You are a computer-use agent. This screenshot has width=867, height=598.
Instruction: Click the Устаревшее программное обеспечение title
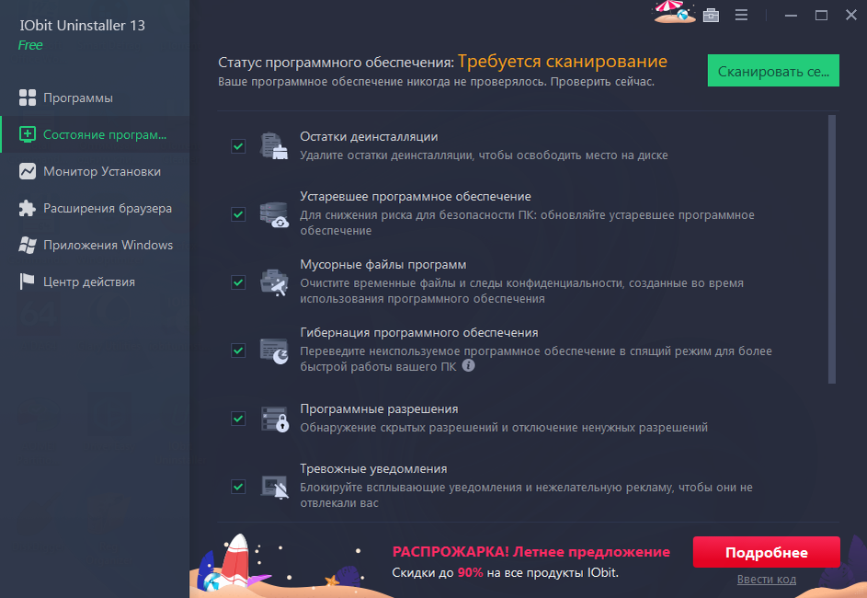[x=416, y=196]
